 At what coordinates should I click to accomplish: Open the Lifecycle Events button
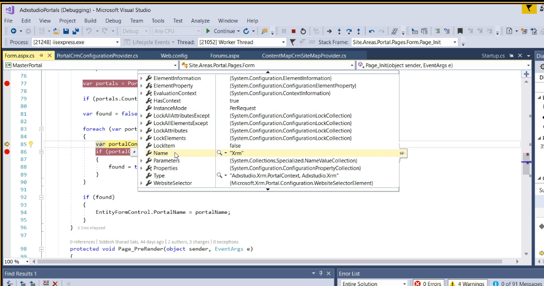click(x=149, y=42)
